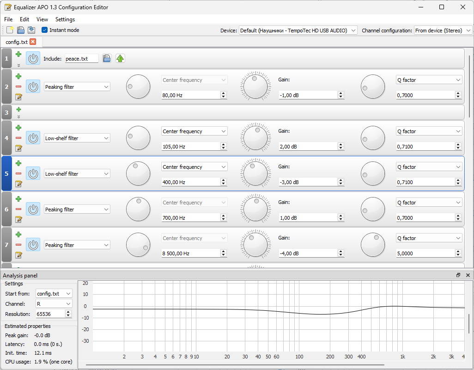Float the Analysis panel with undock icon

pos(458,275)
